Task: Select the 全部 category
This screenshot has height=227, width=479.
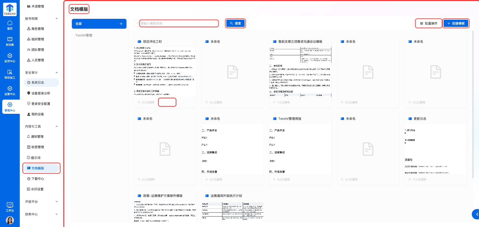Action: click(99, 24)
